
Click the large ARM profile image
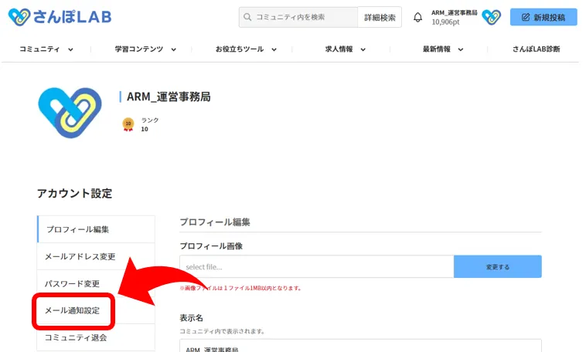coord(70,112)
